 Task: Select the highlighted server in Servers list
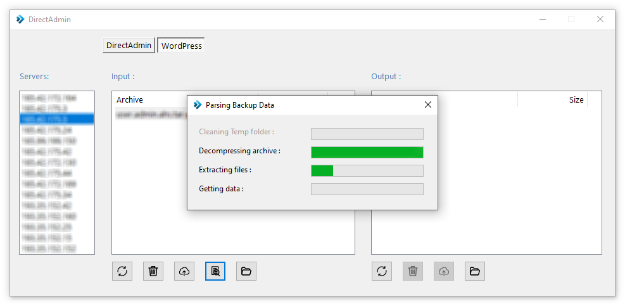57,119
